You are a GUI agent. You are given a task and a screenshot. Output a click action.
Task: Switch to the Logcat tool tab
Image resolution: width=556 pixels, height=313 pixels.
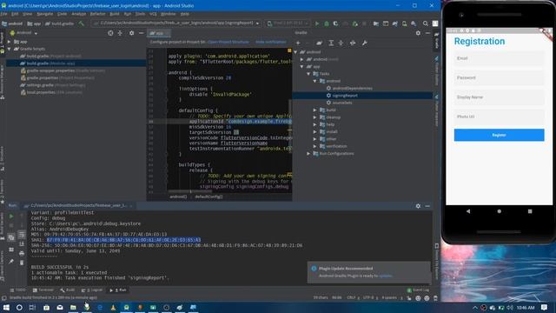[91, 290]
